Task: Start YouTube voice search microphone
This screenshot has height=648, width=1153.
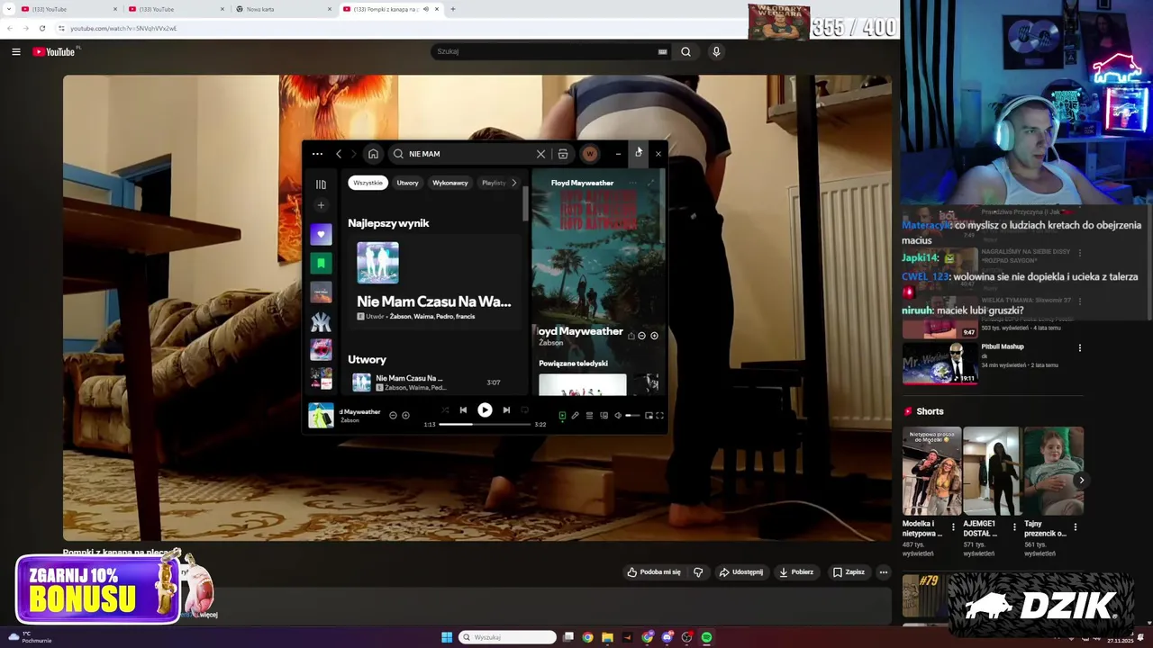Action: click(716, 52)
